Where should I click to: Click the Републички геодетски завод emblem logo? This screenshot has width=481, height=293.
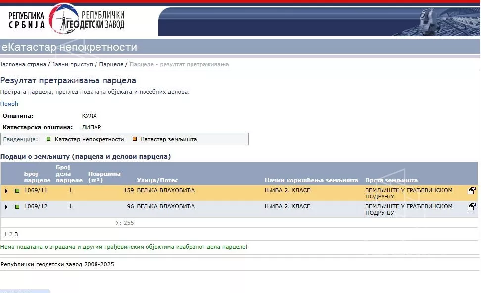coord(64,19)
